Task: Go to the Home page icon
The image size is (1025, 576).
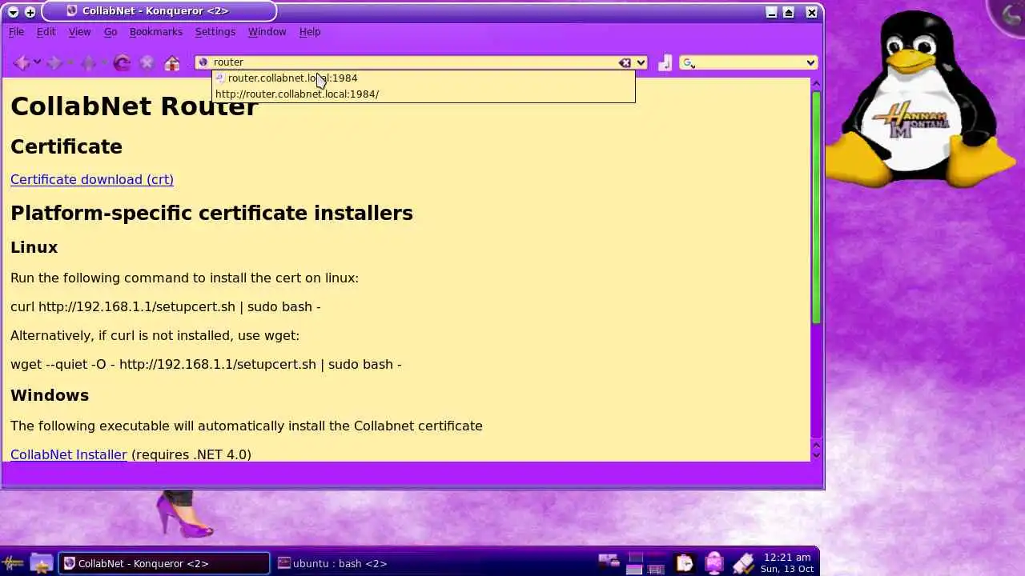Action: pyautogui.click(x=171, y=62)
